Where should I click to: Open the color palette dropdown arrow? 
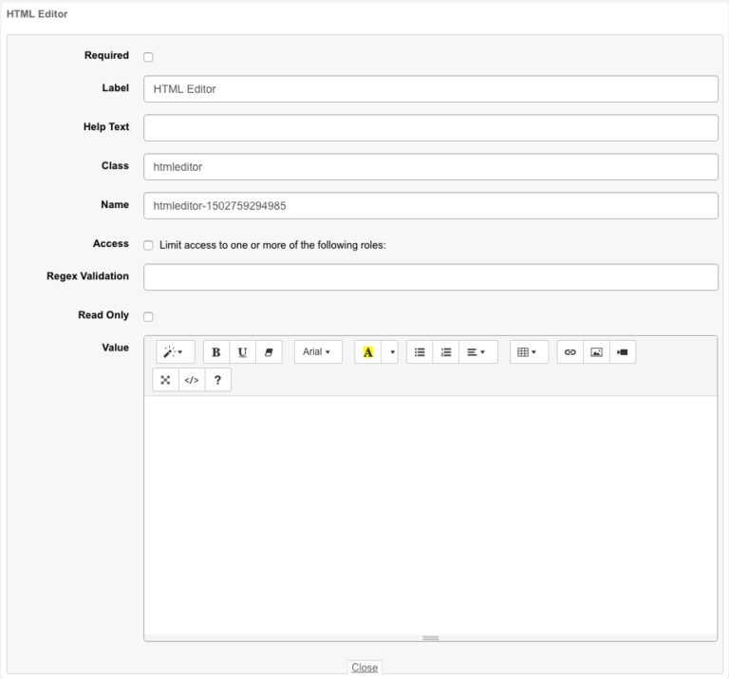(x=390, y=352)
